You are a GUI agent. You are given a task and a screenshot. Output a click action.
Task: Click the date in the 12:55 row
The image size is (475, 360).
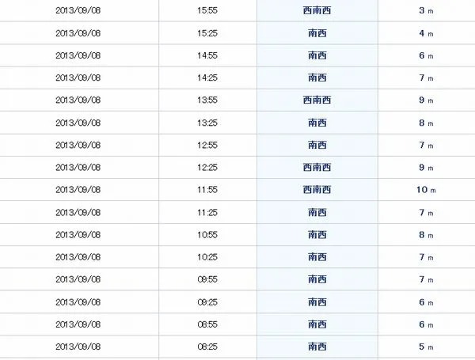(x=78, y=145)
